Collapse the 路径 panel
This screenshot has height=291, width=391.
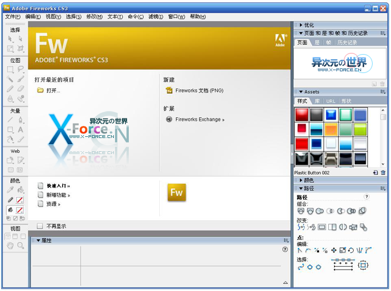tap(301, 189)
